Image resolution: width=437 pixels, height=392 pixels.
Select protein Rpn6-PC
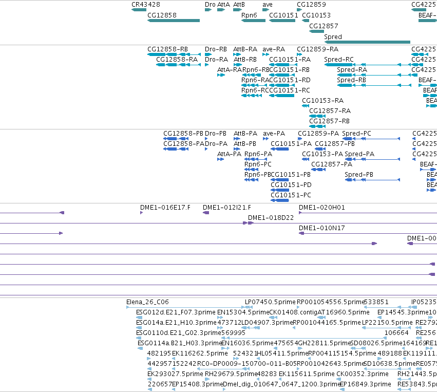point(252,170)
